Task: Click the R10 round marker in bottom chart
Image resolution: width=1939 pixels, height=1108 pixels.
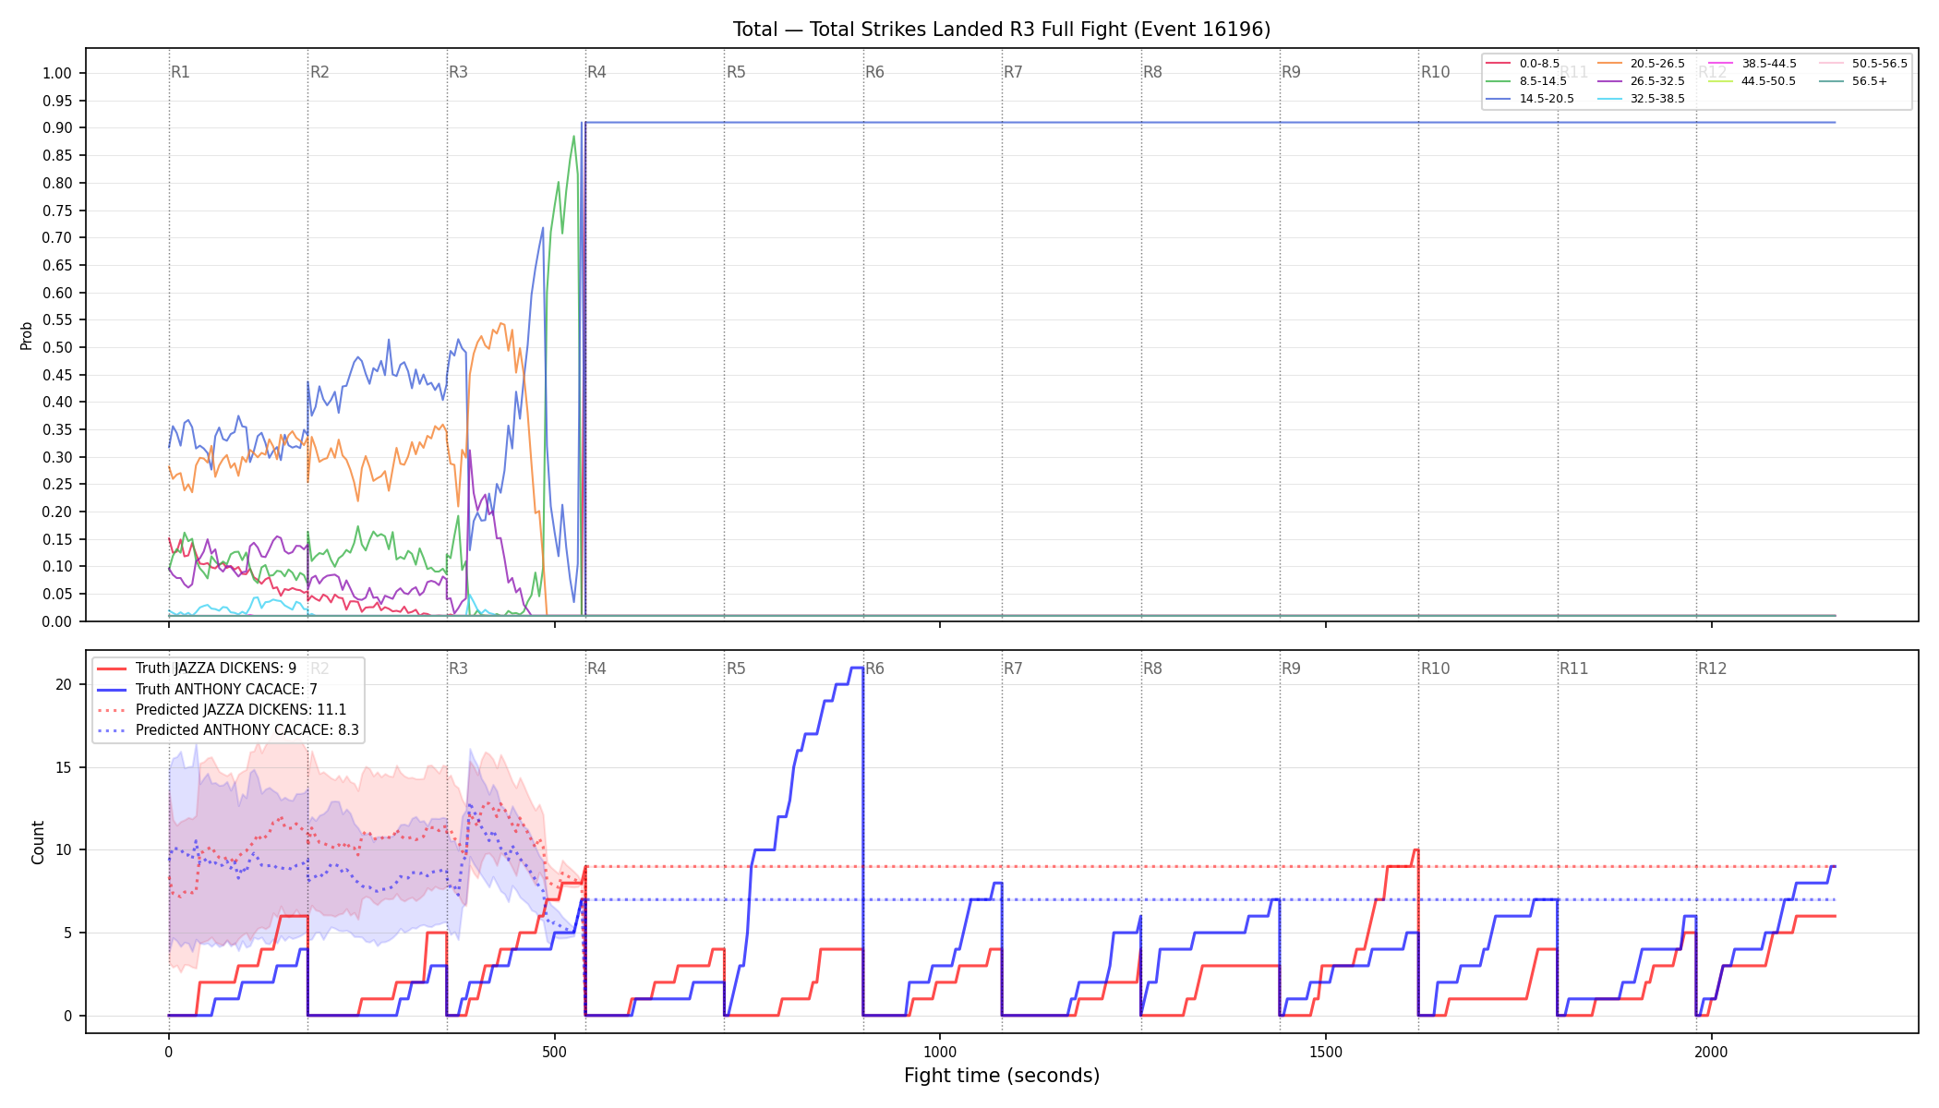Action: click(x=1435, y=668)
